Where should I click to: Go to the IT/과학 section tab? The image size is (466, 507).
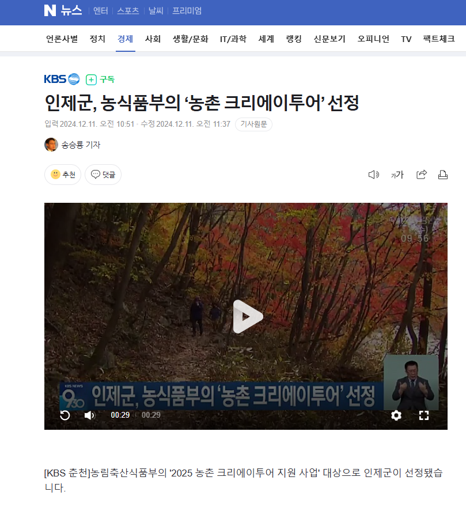tap(233, 39)
